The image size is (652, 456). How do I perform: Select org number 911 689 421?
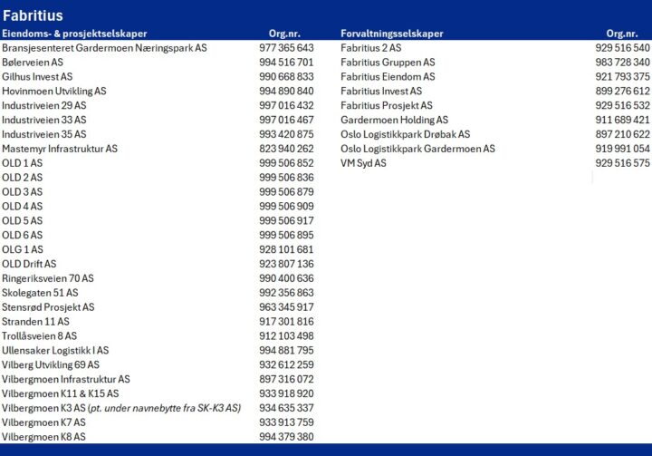coord(622,120)
